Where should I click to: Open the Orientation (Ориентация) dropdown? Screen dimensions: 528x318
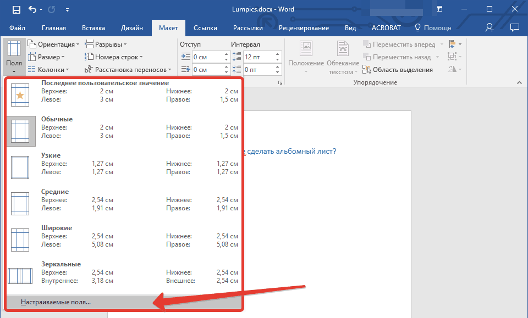(54, 44)
